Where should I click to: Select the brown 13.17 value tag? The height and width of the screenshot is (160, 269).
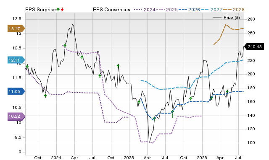click(x=16, y=28)
